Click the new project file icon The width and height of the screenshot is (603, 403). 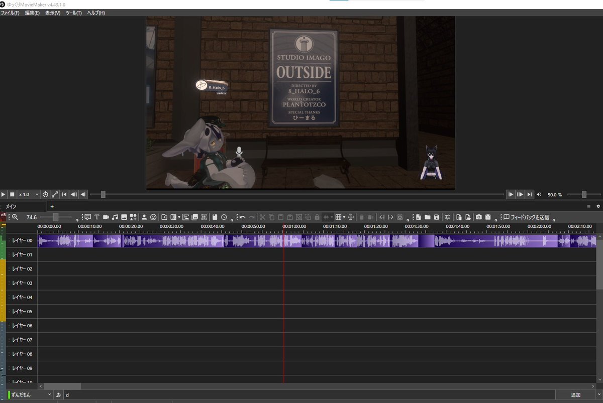click(x=418, y=217)
